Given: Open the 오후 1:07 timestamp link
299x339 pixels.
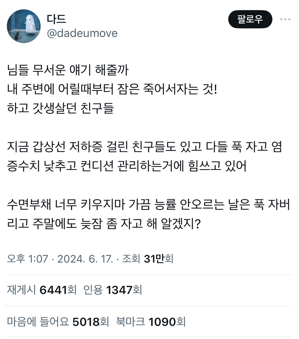Looking at the screenshot, I should pyautogui.click(x=27, y=259).
